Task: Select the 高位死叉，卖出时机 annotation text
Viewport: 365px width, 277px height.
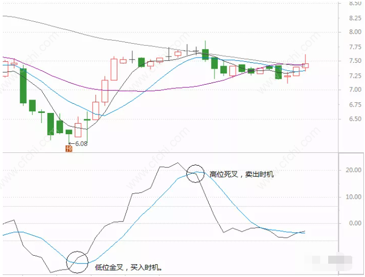Action: tap(241, 174)
